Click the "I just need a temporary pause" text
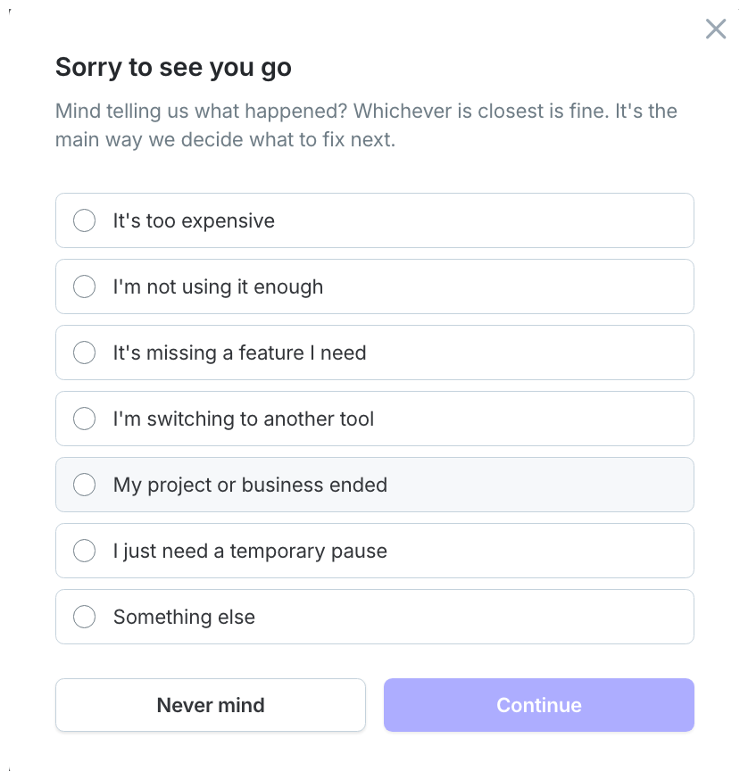This screenshot has width=748, height=780. tap(250, 552)
